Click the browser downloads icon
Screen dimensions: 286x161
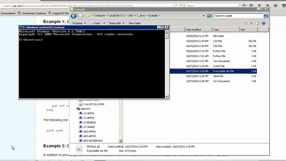point(259,5)
